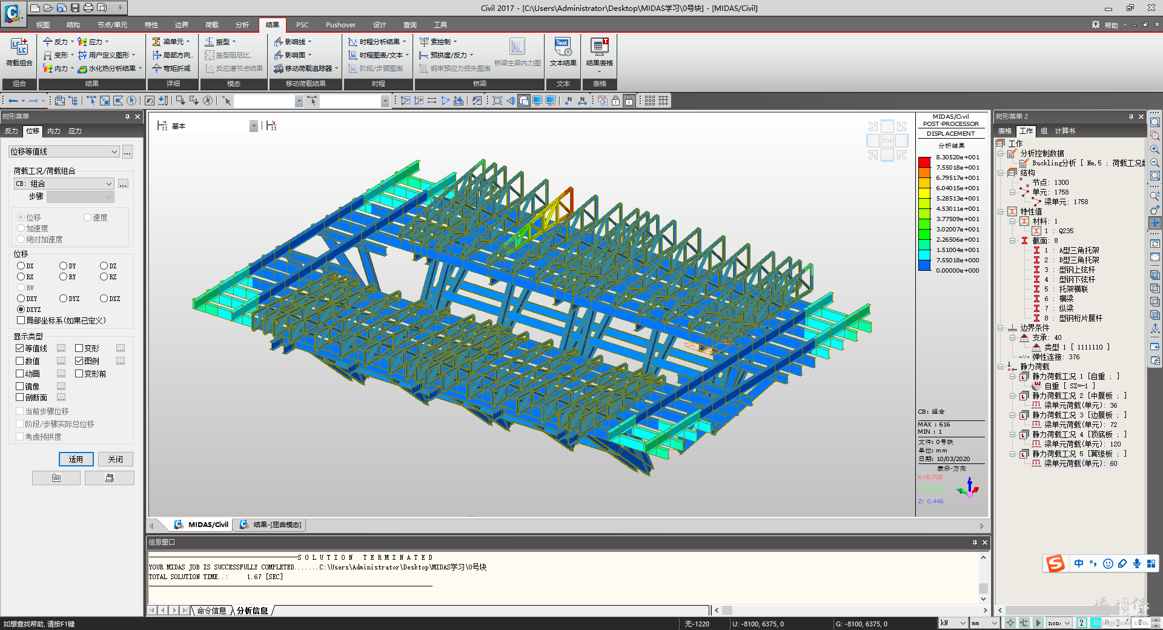Click the 反力 reactions result icon
Screen dimensions: 1163x630
pos(48,42)
